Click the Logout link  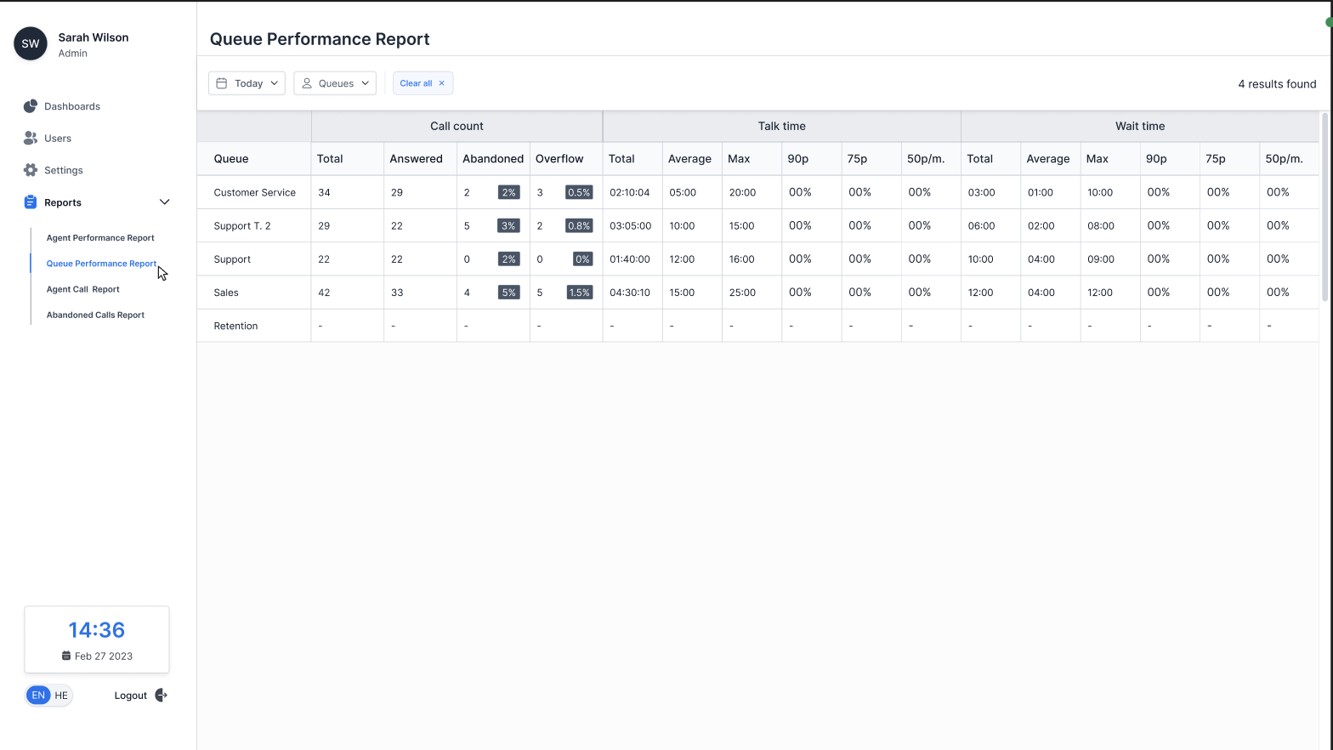[x=131, y=696]
